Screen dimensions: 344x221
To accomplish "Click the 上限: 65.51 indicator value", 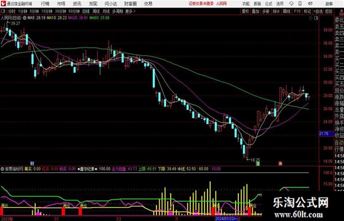I will click(x=147, y=169).
